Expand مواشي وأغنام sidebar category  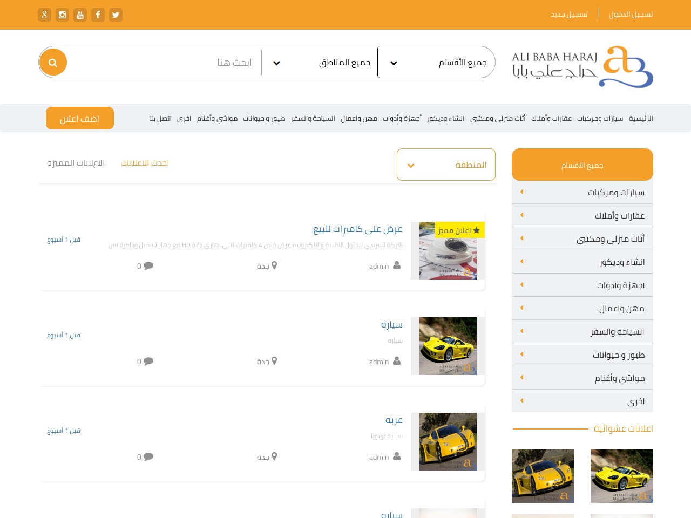582,378
